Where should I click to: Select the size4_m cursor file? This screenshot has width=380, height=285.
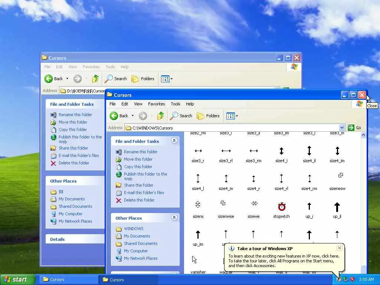(226, 183)
